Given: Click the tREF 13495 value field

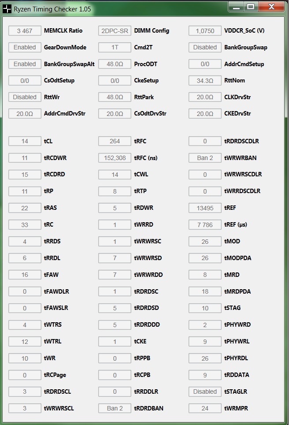Looking at the screenshot, I should tap(205, 208).
